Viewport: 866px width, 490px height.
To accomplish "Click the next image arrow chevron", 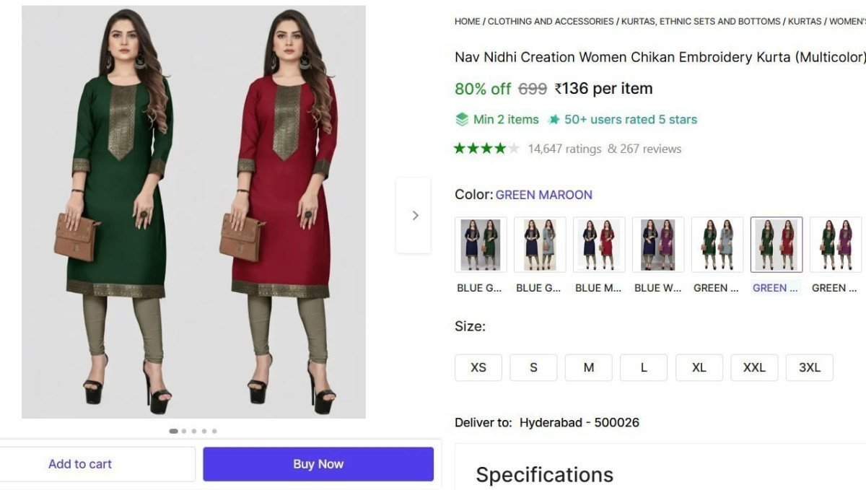I will point(415,215).
